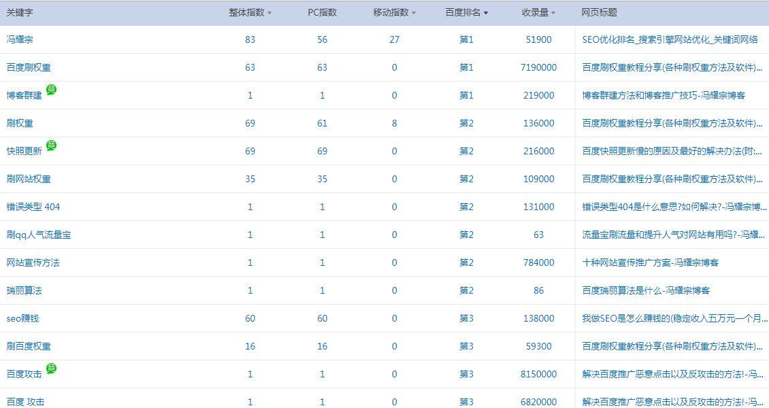The height and width of the screenshot is (408, 769).
Task: Sort by 整体指数 column arrow
Action: point(269,14)
